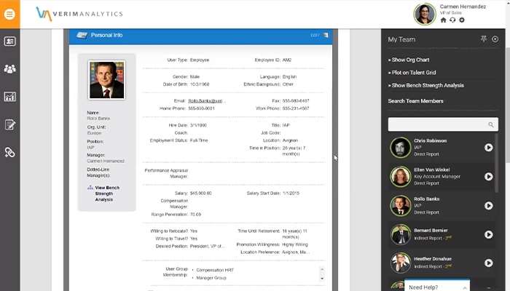510x291 pixels.
Task: Open the team people sidebar icon
Action: click(9, 69)
